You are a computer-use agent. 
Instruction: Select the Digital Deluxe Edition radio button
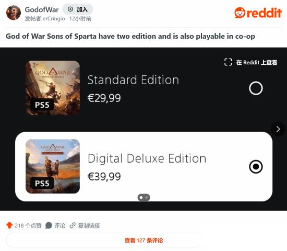(x=256, y=167)
